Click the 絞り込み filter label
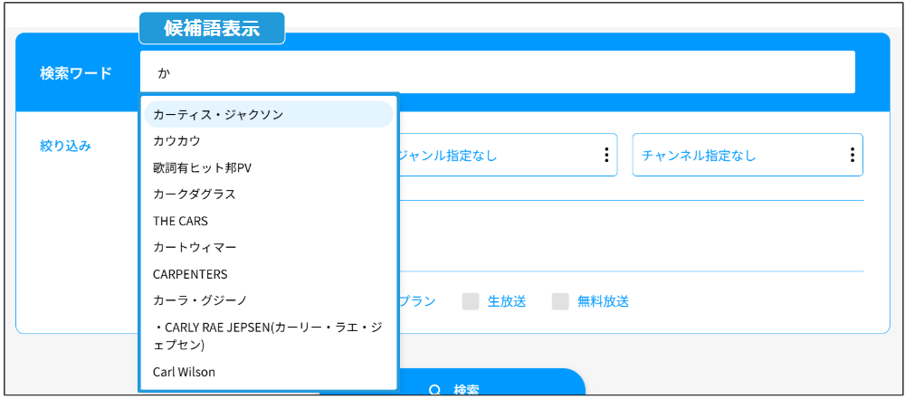905x399 pixels. [x=65, y=146]
